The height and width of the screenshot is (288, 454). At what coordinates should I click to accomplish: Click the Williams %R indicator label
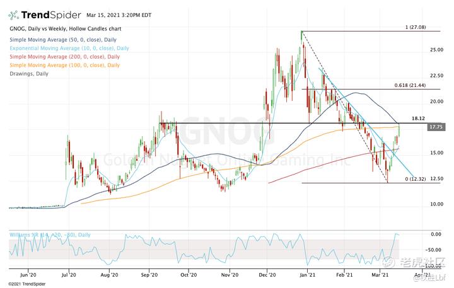coord(50,234)
